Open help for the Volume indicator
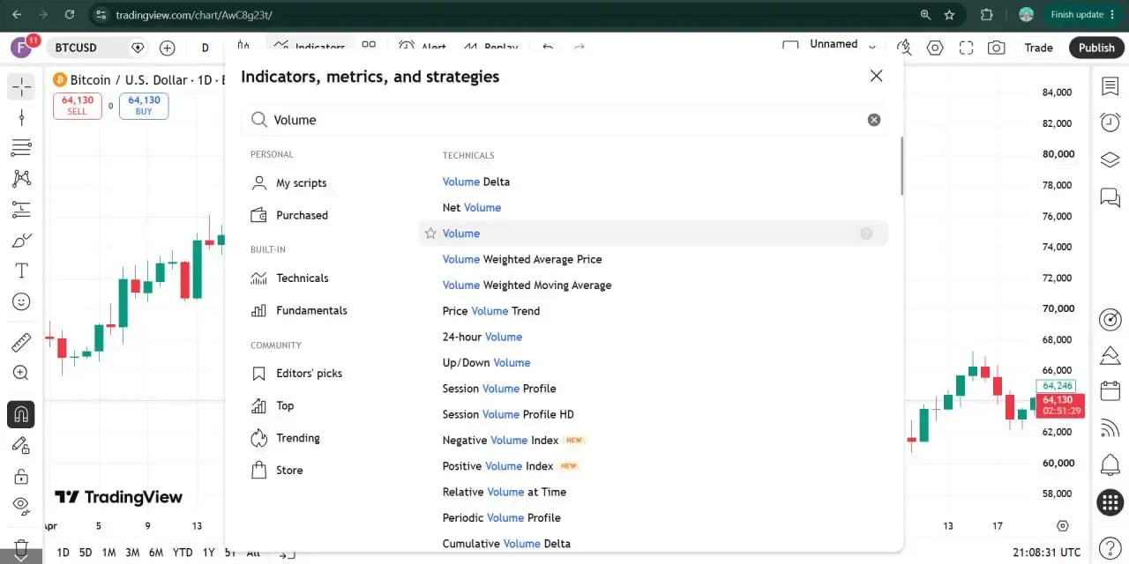Screen dimensions: 1129x564 (x=866, y=234)
